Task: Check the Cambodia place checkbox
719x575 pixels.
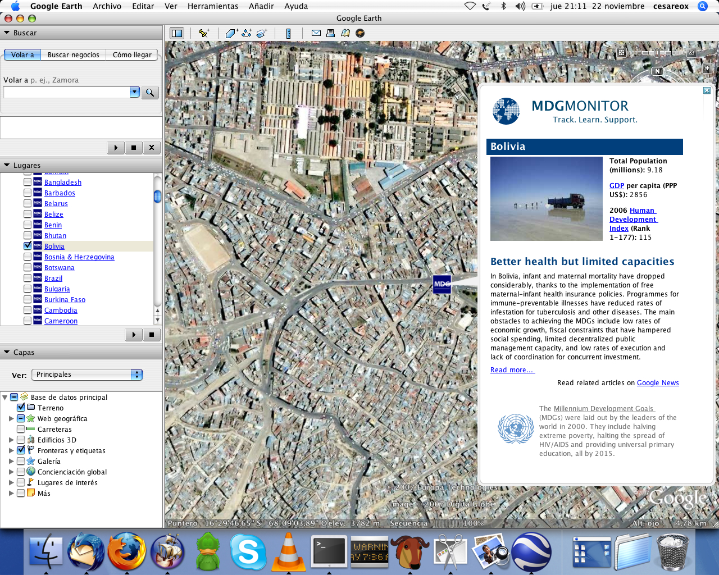Action: [x=28, y=310]
